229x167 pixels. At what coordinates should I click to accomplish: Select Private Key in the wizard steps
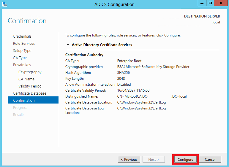click(22, 65)
